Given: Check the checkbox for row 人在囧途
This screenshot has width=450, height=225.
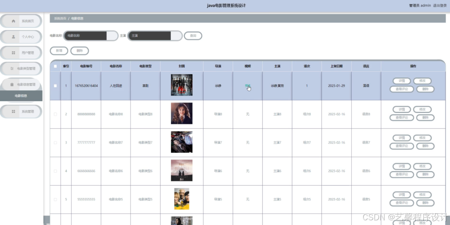Looking at the screenshot, I should (x=55, y=86).
